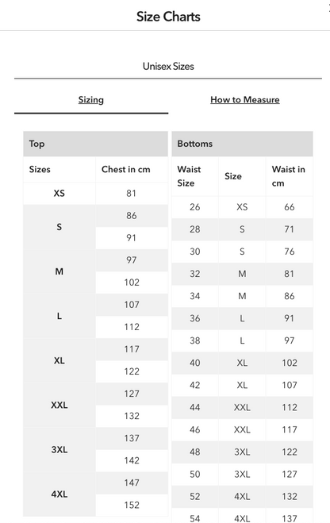The width and height of the screenshot is (330, 523).
Task: Open the How to Measure tab
Action: click(244, 100)
